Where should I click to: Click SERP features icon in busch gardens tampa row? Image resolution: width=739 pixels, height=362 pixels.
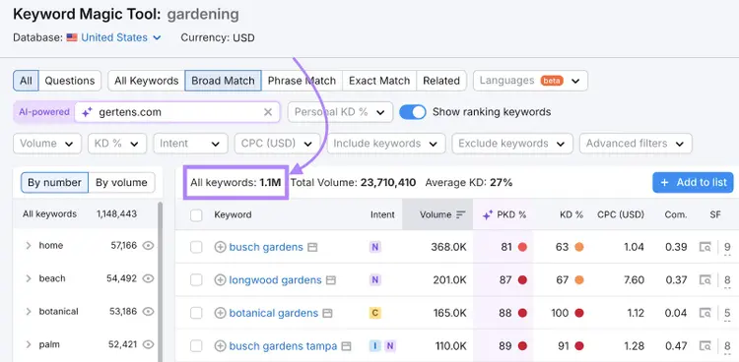705,346
